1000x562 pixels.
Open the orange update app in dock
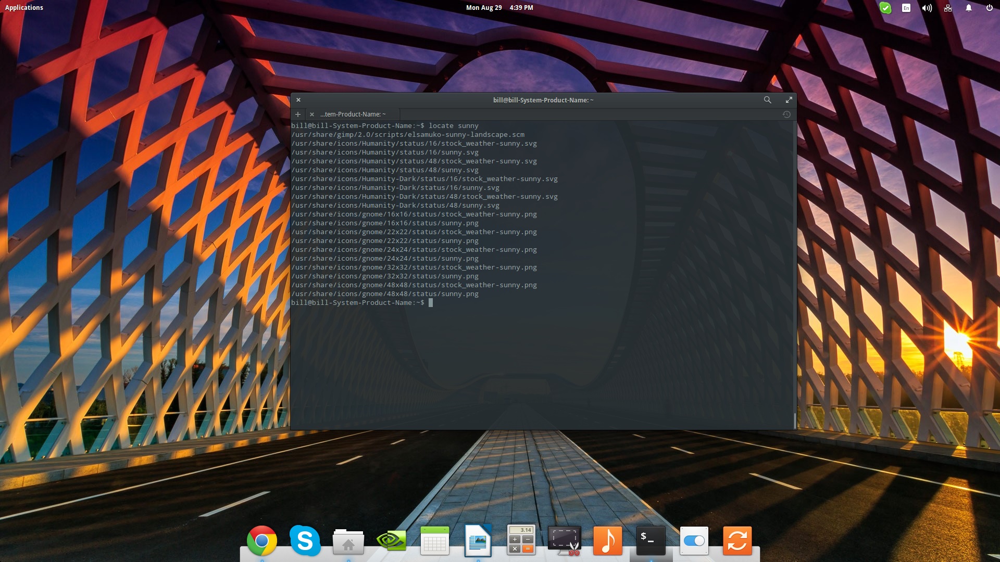point(737,541)
